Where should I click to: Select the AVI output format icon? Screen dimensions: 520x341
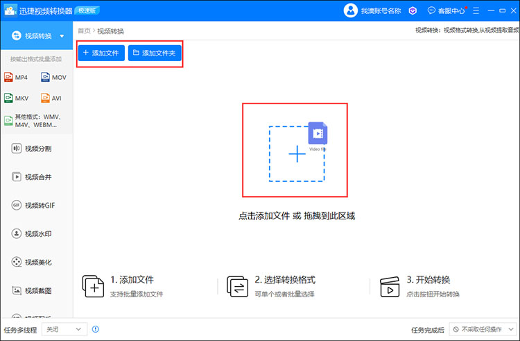45,99
